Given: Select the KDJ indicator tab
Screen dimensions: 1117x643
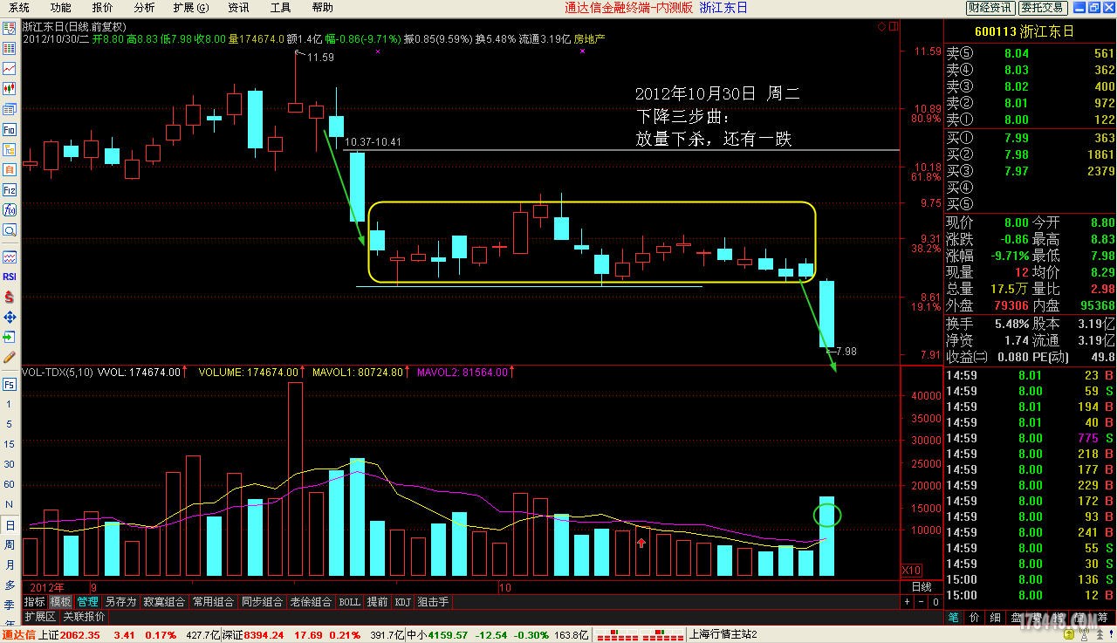Looking at the screenshot, I should (x=402, y=602).
